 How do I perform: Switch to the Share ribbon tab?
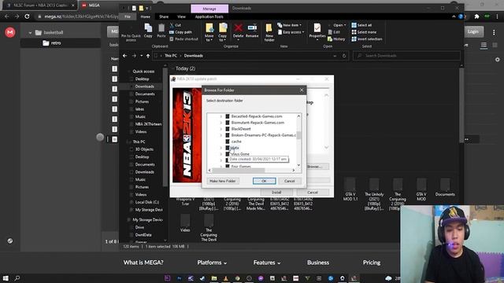(164, 17)
